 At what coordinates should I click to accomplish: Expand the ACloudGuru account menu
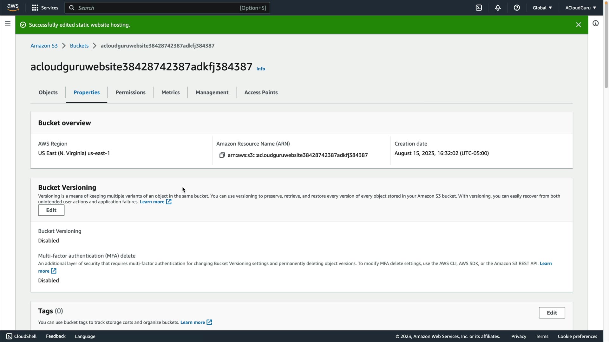pyautogui.click(x=580, y=8)
